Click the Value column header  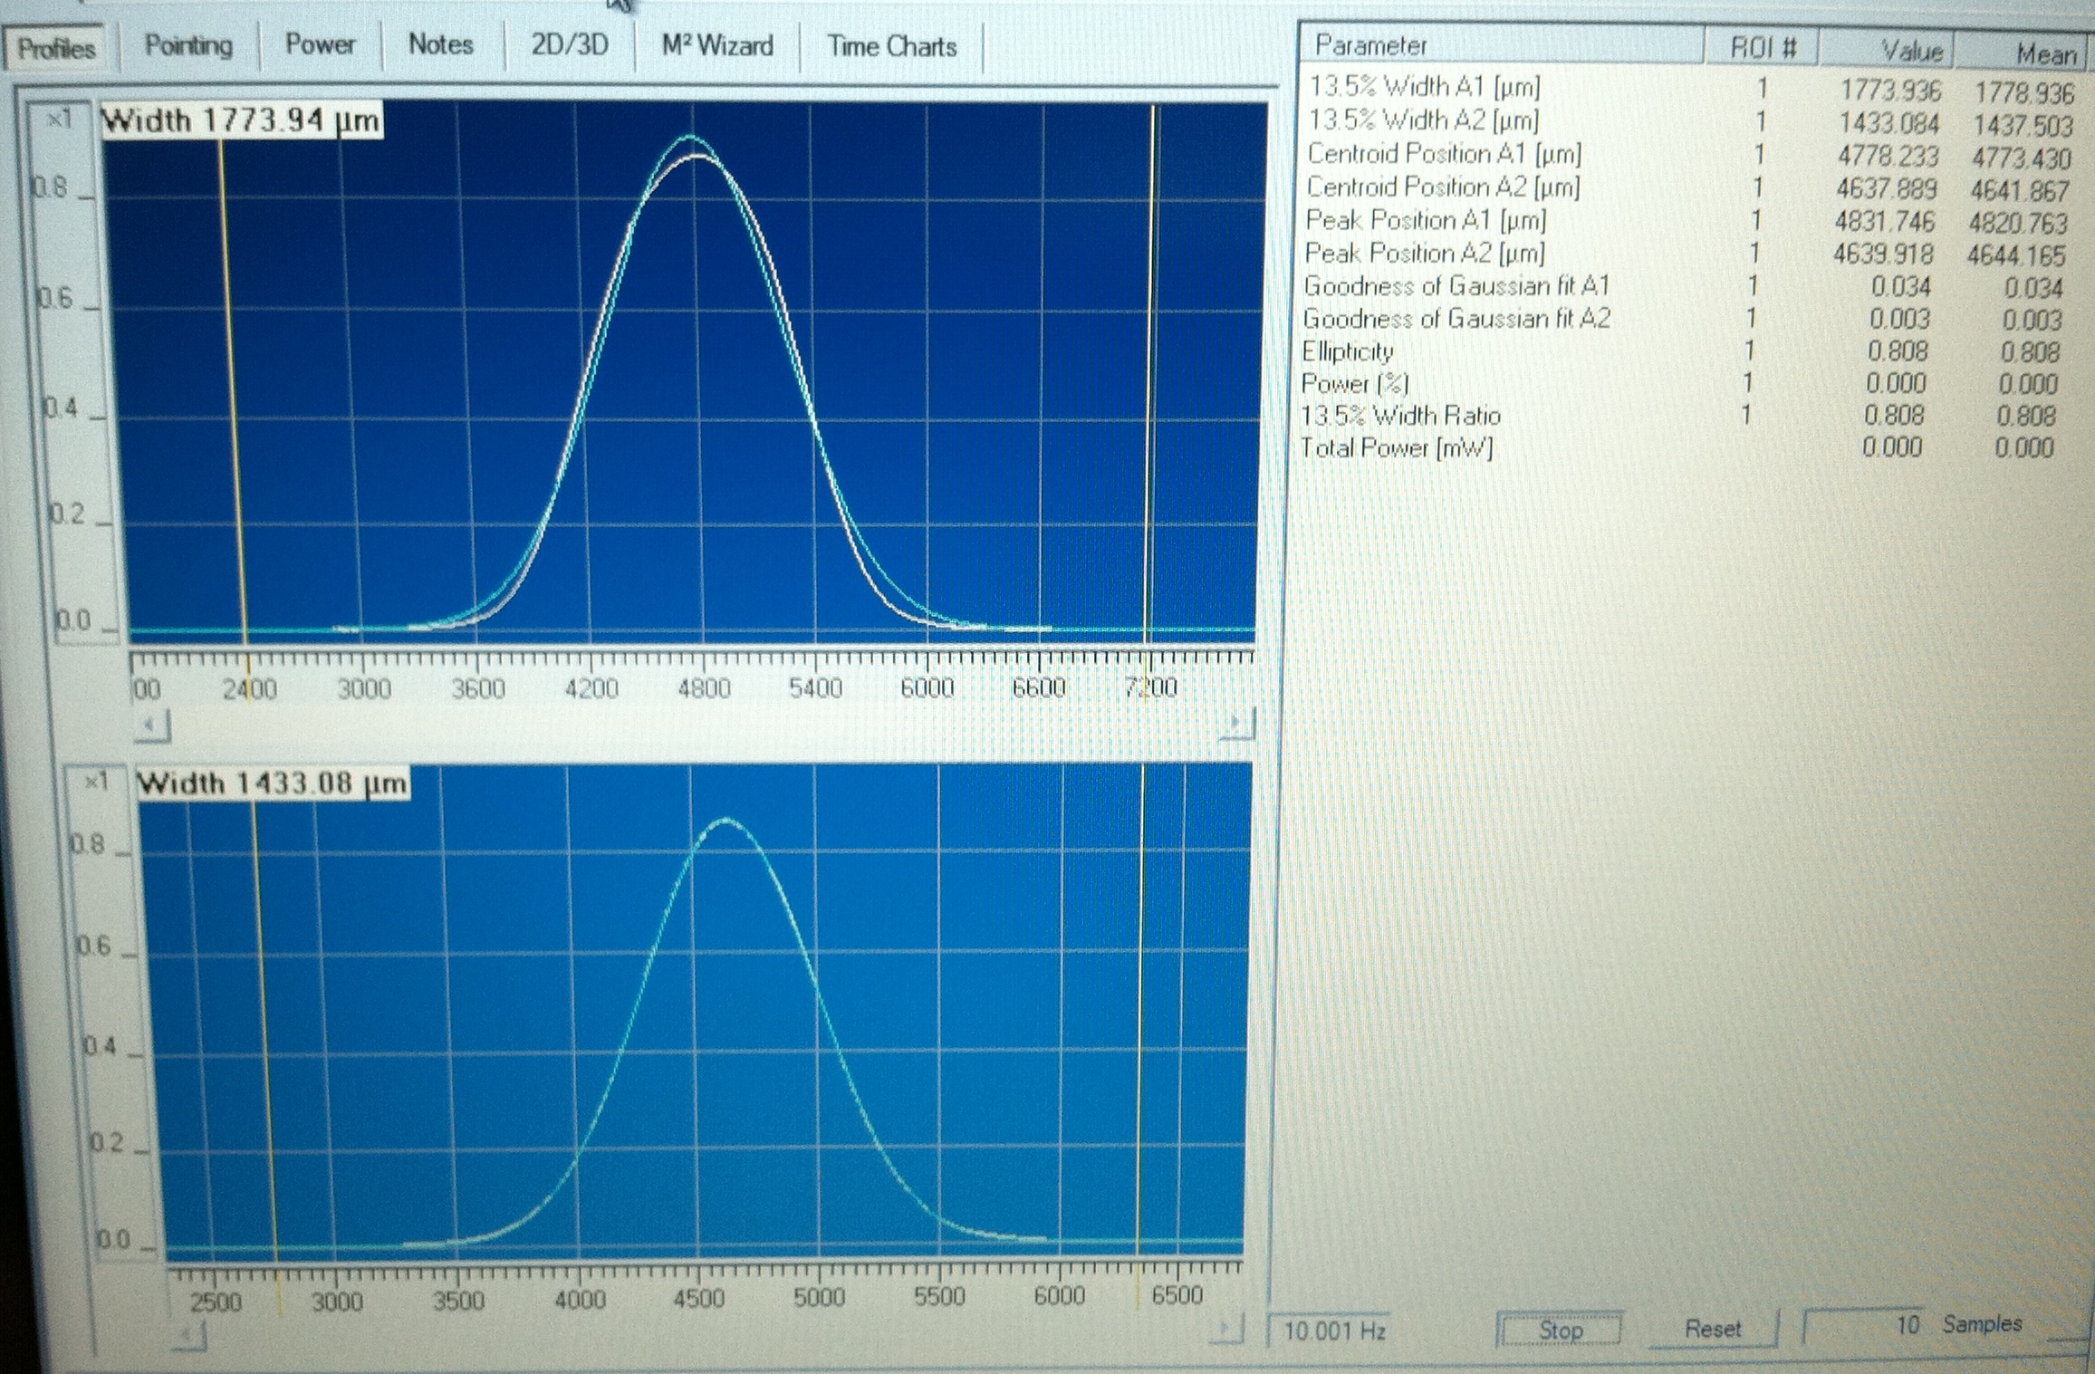pos(1886,50)
